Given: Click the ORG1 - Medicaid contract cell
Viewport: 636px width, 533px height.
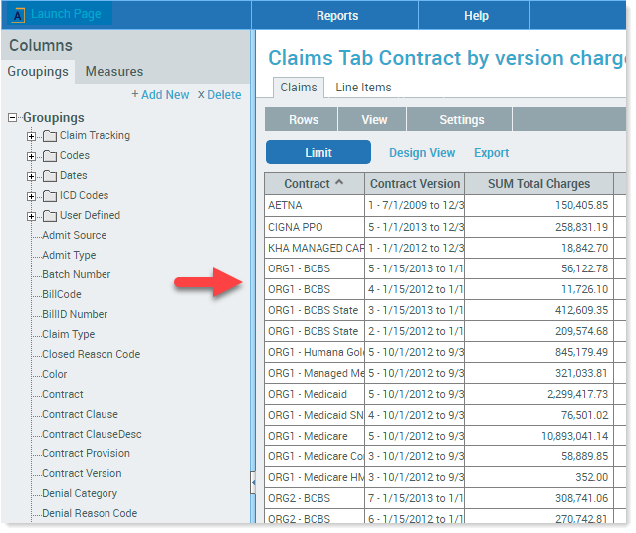Looking at the screenshot, I should 315,394.
